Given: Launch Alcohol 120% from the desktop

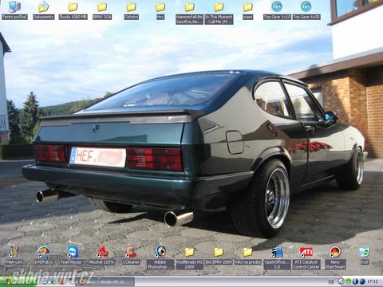Looking at the screenshot, I should pos(102,255).
